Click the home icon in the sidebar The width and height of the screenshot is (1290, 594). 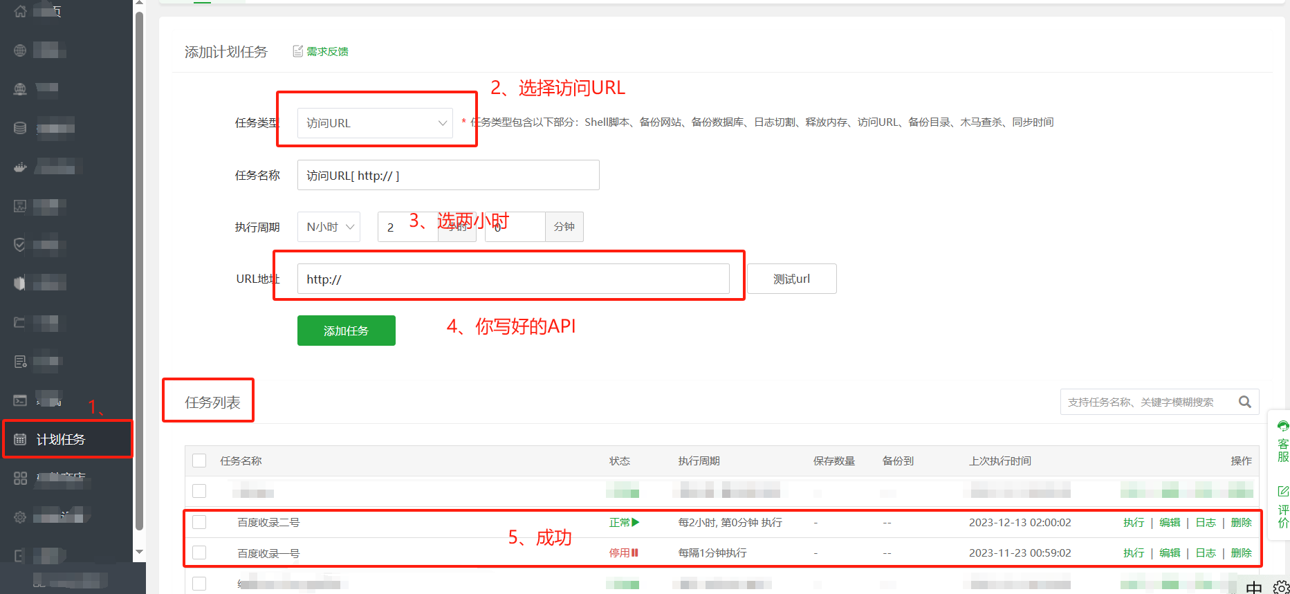tap(20, 11)
